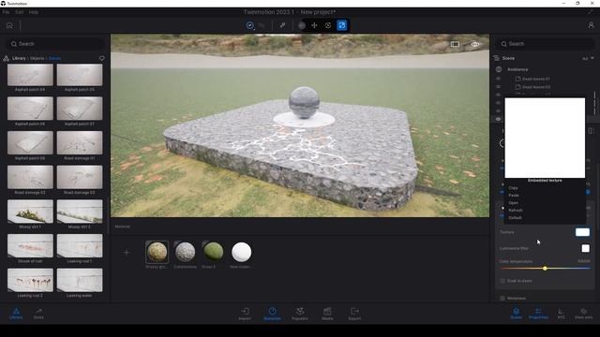Open the Media tab
This screenshot has height=337, width=600.
pyautogui.click(x=327, y=314)
